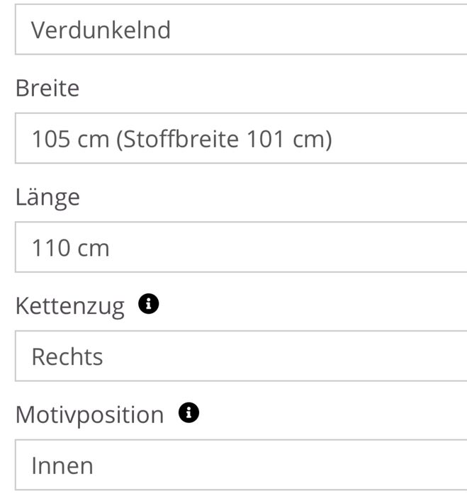The height and width of the screenshot is (496, 467).
Task: Select the Verdunkelnd value text
Action: click(101, 30)
